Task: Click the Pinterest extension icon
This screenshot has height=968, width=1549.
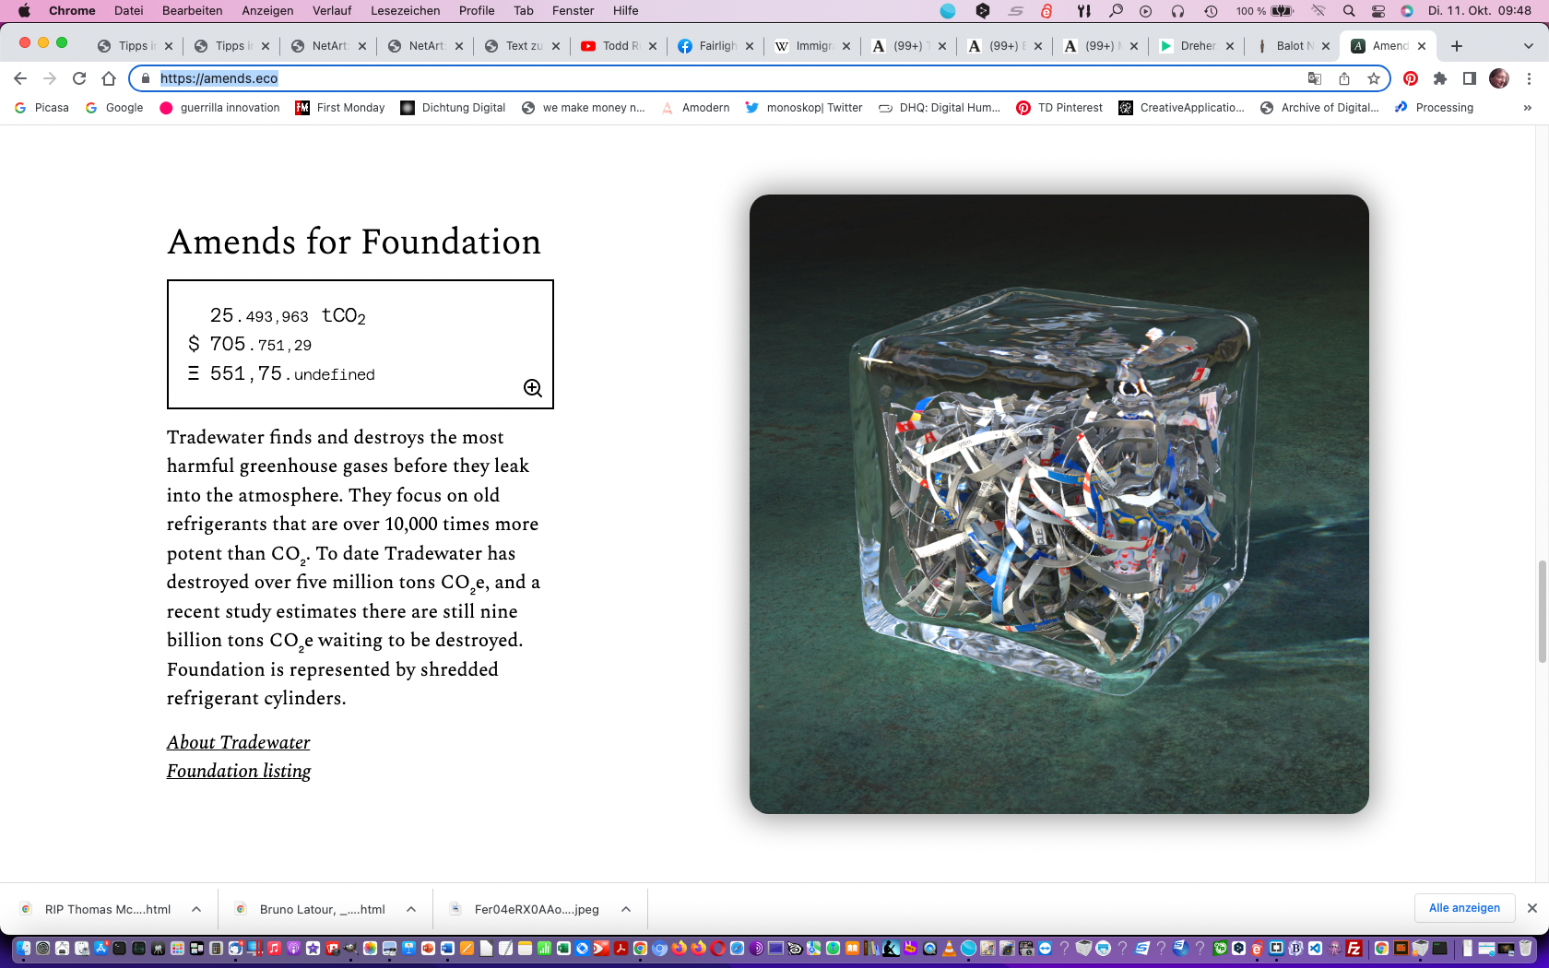Action: pos(1411,78)
